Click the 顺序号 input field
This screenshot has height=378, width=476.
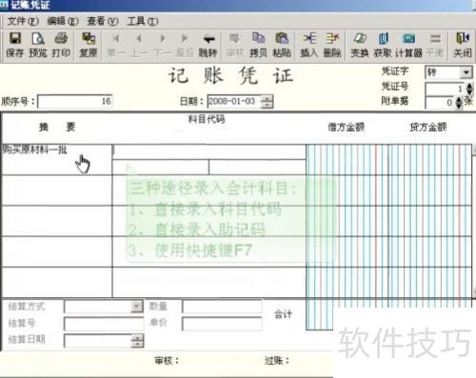(x=75, y=102)
